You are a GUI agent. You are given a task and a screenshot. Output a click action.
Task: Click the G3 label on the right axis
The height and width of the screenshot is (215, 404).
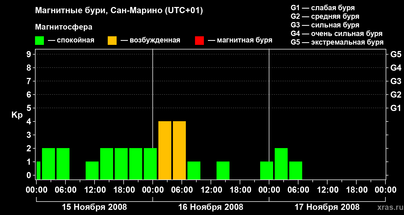pyautogui.click(x=396, y=81)
